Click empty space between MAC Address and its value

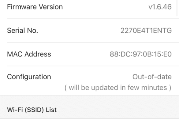click(x=80, y=54)
